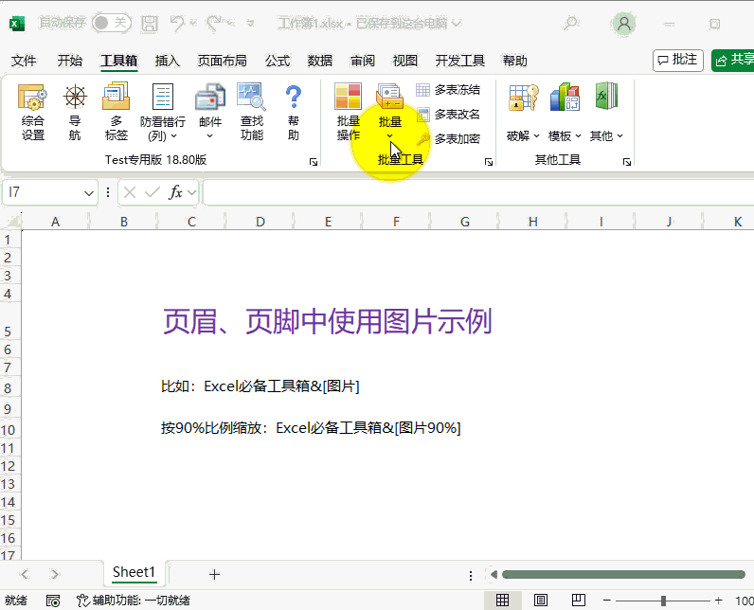Switch to page layout view
The height and width of the screenshot is (610, 754).
coord(541,601)
